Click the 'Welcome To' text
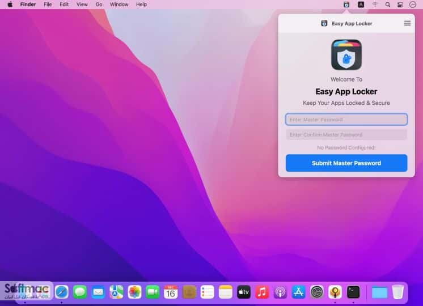The width and height of the screenshot is (423, 306). pyautogui.click(x=346, y=79)
